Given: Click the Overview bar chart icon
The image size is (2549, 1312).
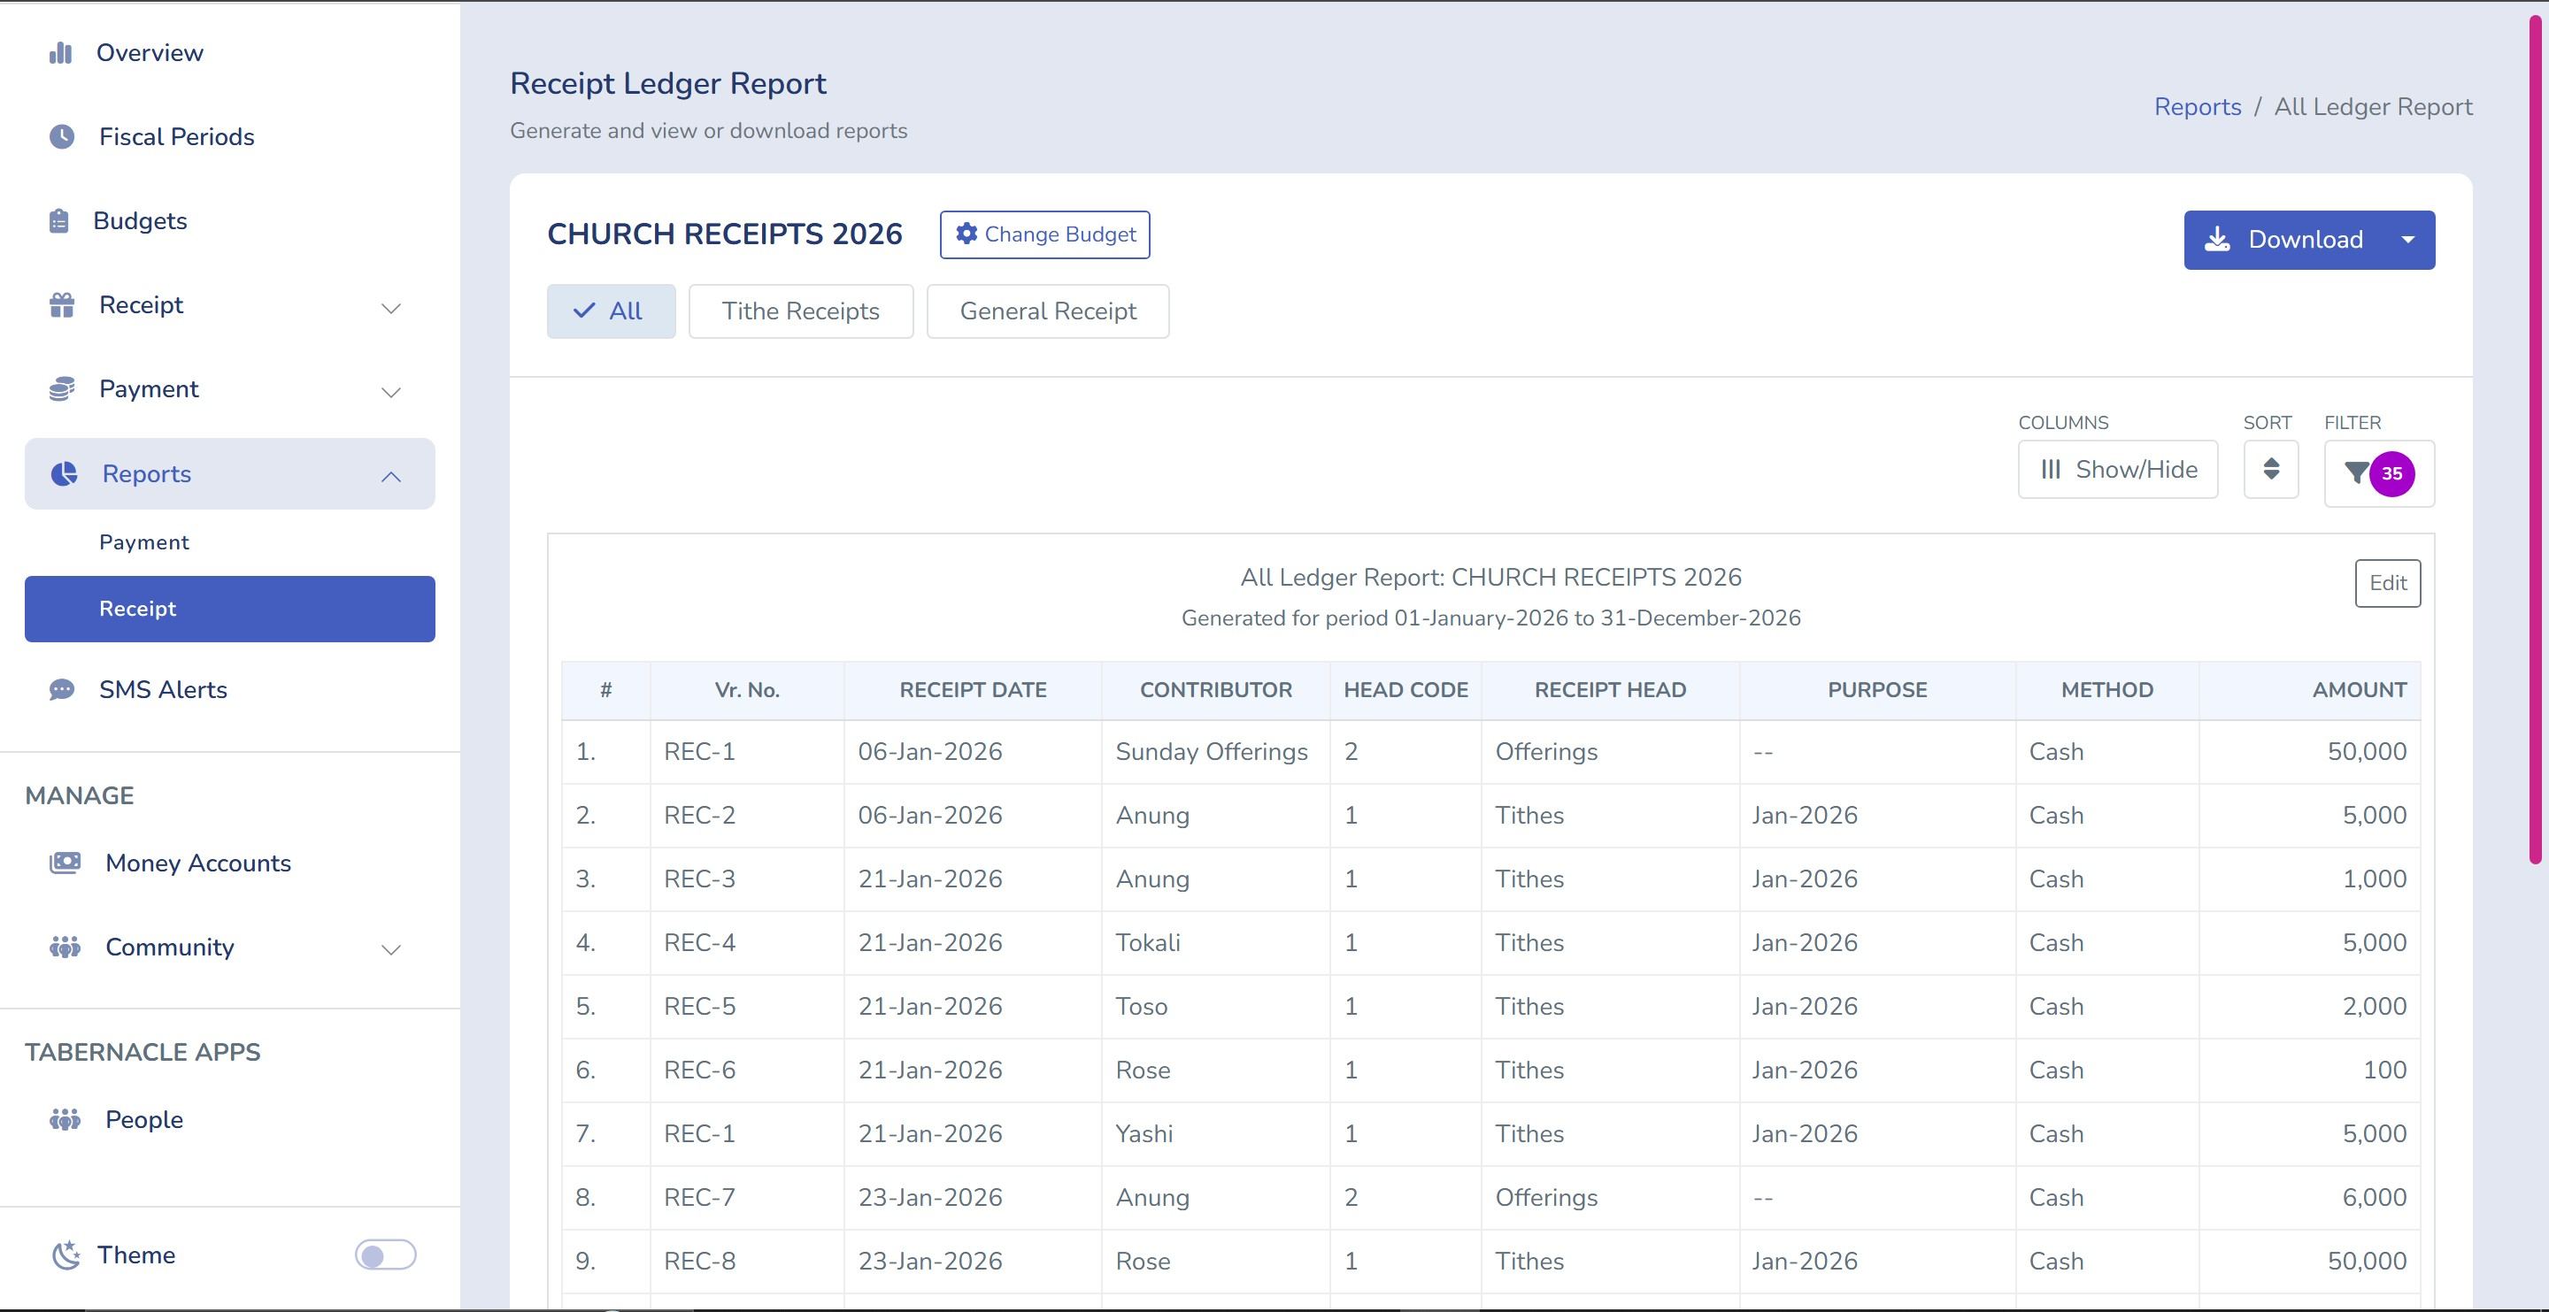Looking at the screenshot, I should click(61, 52).
